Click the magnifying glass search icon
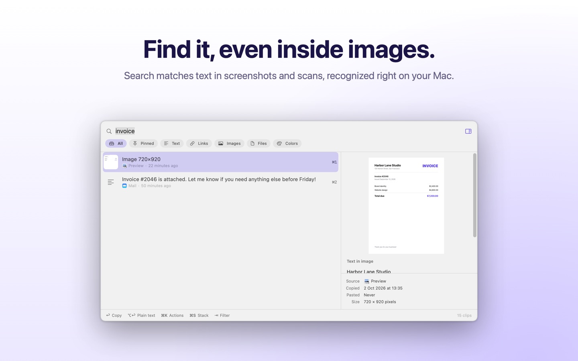578x361 pixels. coord(109,131)
